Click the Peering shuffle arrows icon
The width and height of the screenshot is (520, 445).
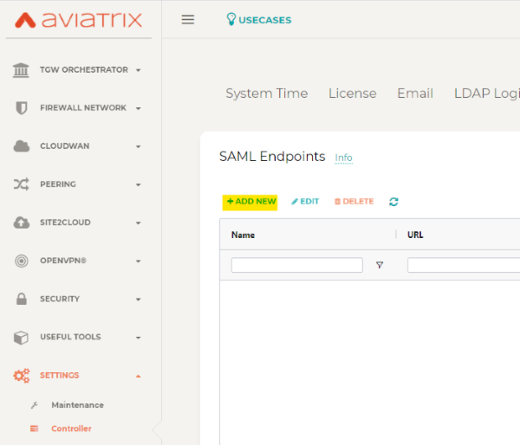[x=22, y=184]
